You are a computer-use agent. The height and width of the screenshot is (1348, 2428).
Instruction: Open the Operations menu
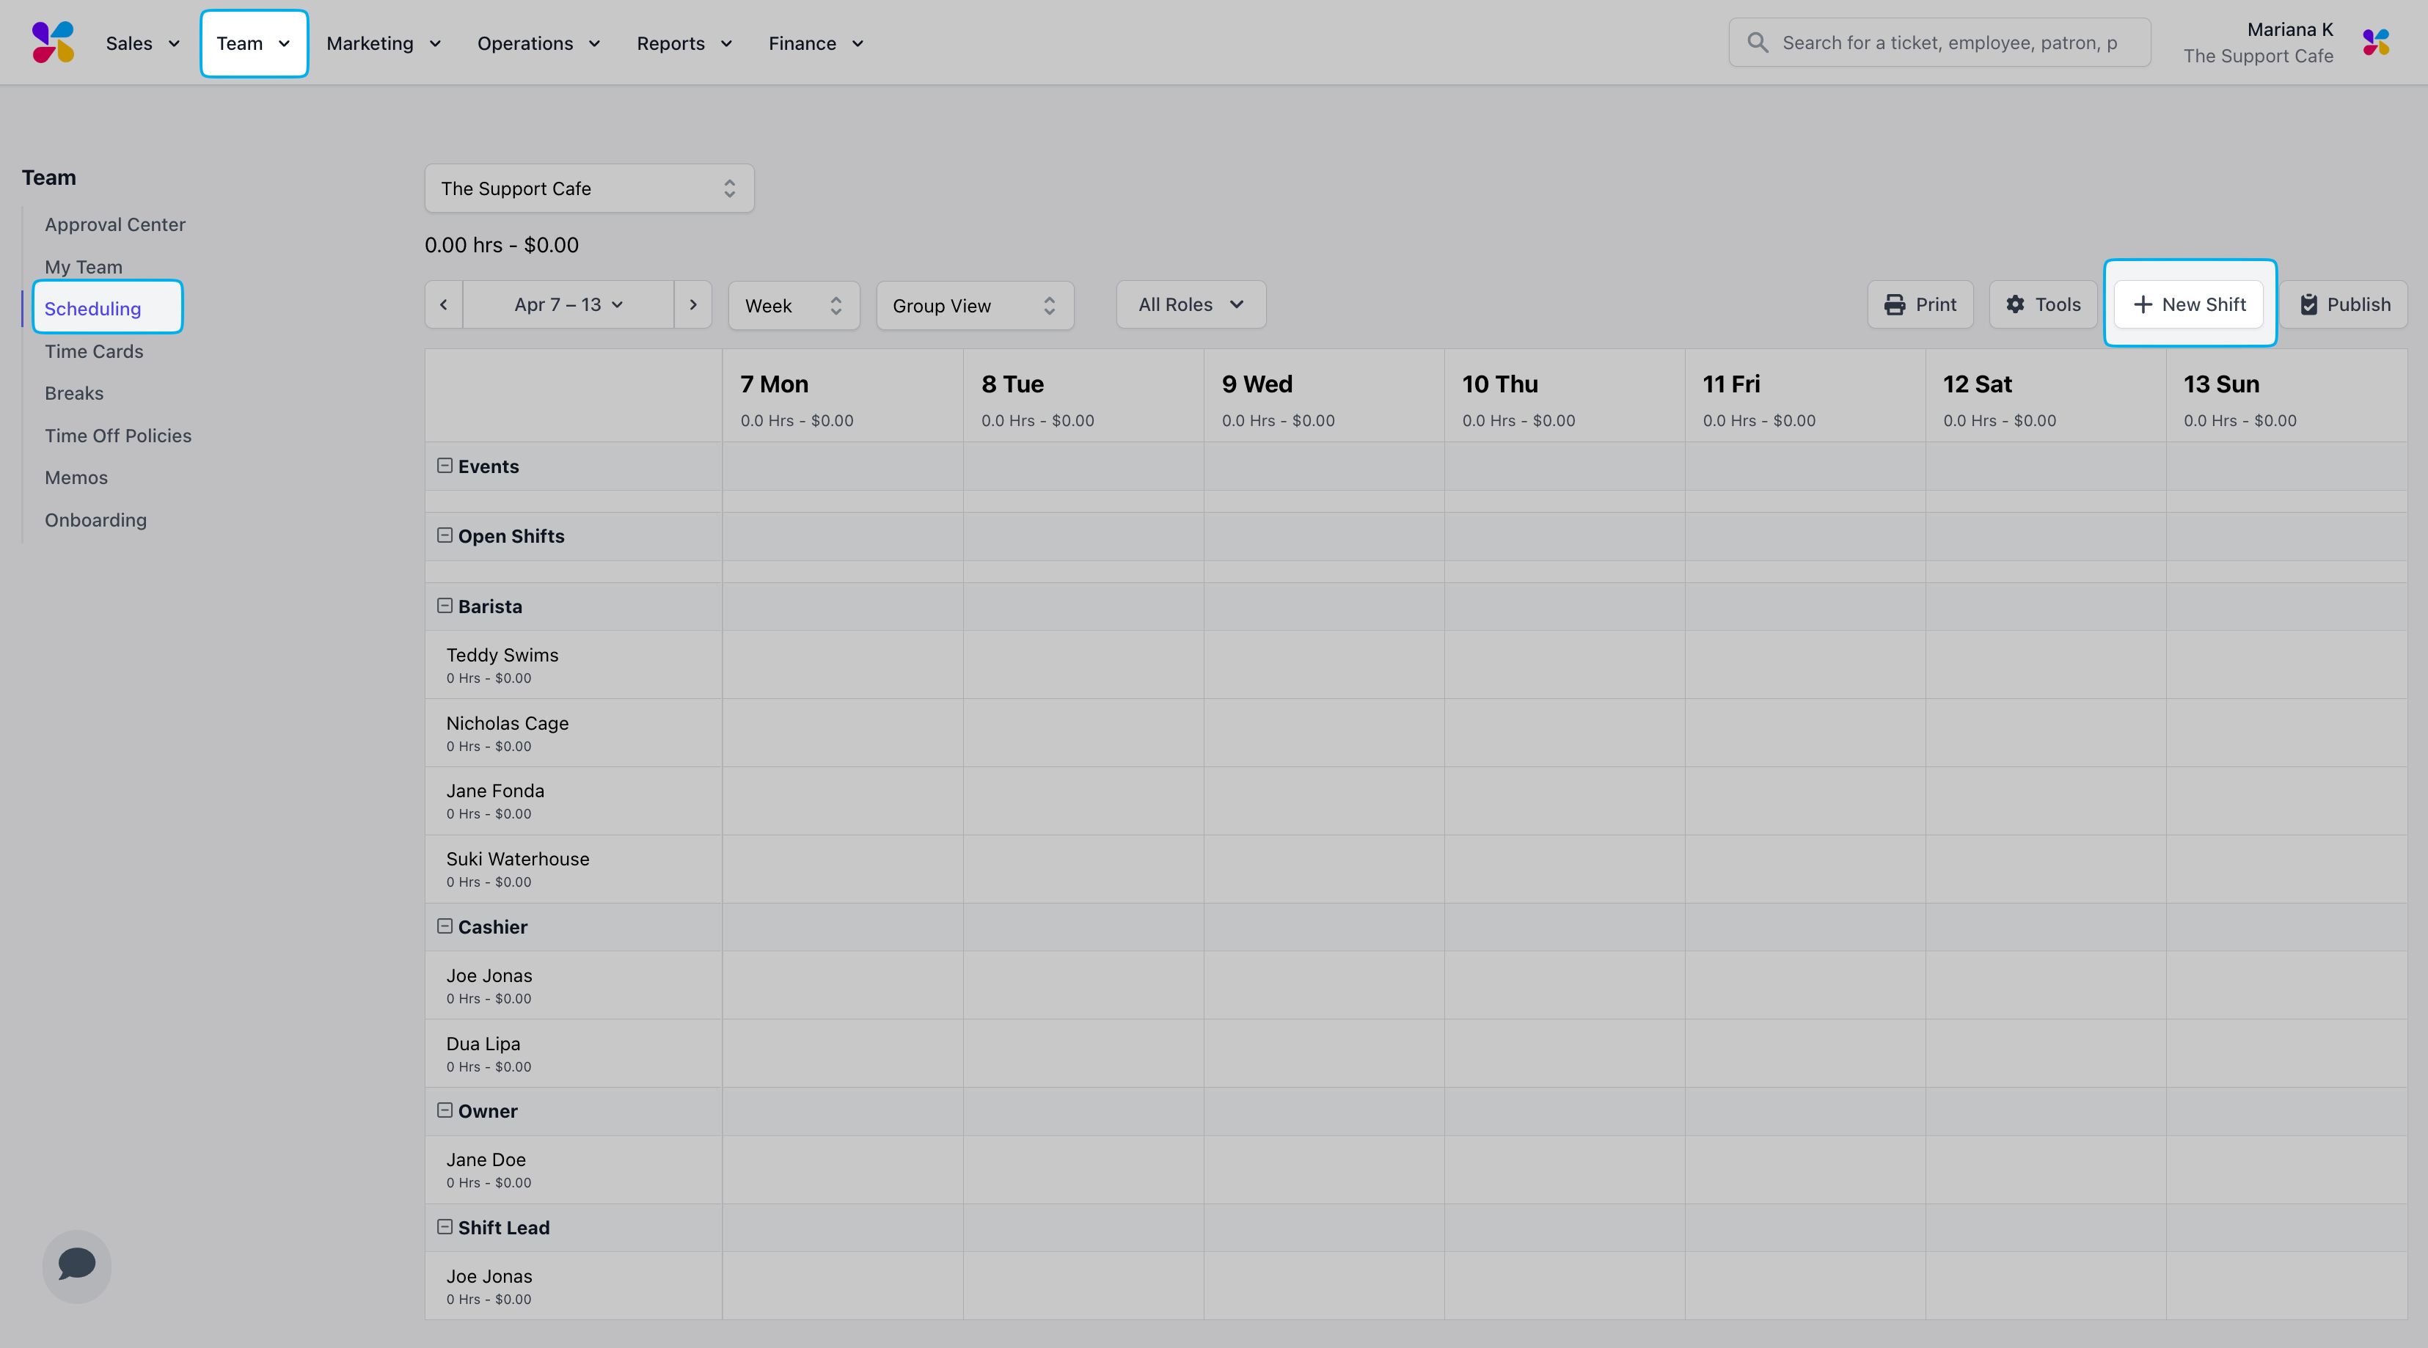pyautogui.click(x=538, y=43)
